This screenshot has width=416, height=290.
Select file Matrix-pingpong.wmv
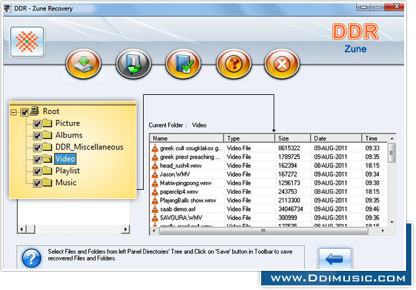coord(186,183)
